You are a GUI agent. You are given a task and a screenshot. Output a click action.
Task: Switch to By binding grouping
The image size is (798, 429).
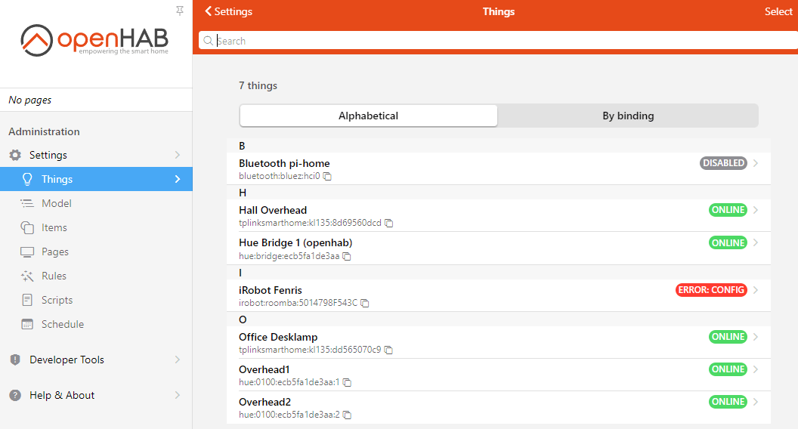628,116
